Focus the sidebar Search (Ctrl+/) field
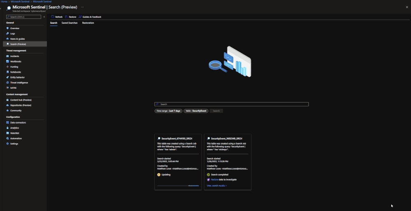 (23, 17)
